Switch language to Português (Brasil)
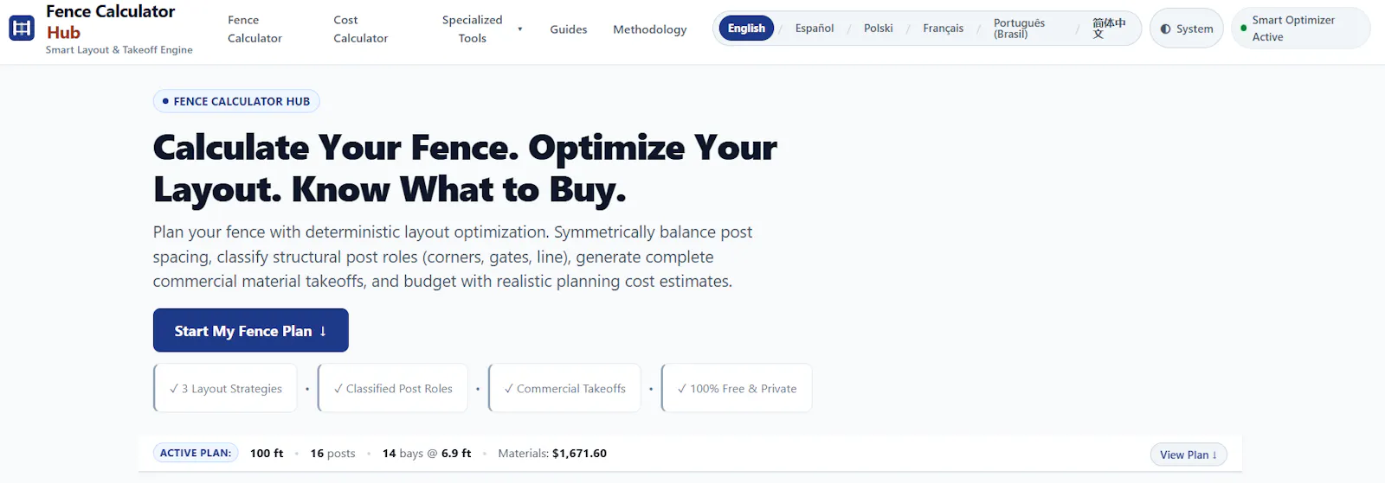This screenshot has width=1385, height=483. (x=1019, y=29)
